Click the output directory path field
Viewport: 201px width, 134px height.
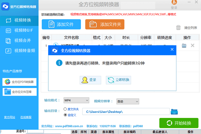pos(126,111)
